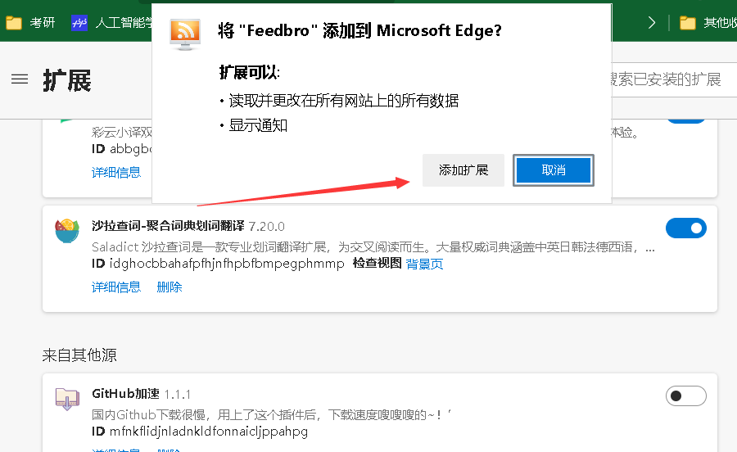Open the 其他收藏夹 folder icon
737x452 pixels.
click(x=687, y=23)
